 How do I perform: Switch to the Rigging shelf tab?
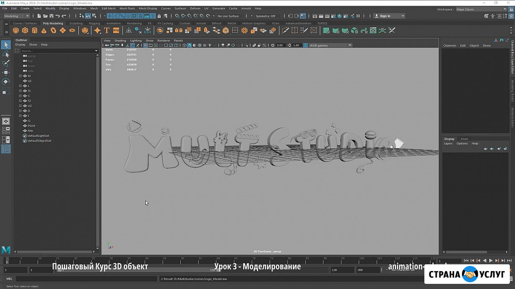tap(94, 23)
